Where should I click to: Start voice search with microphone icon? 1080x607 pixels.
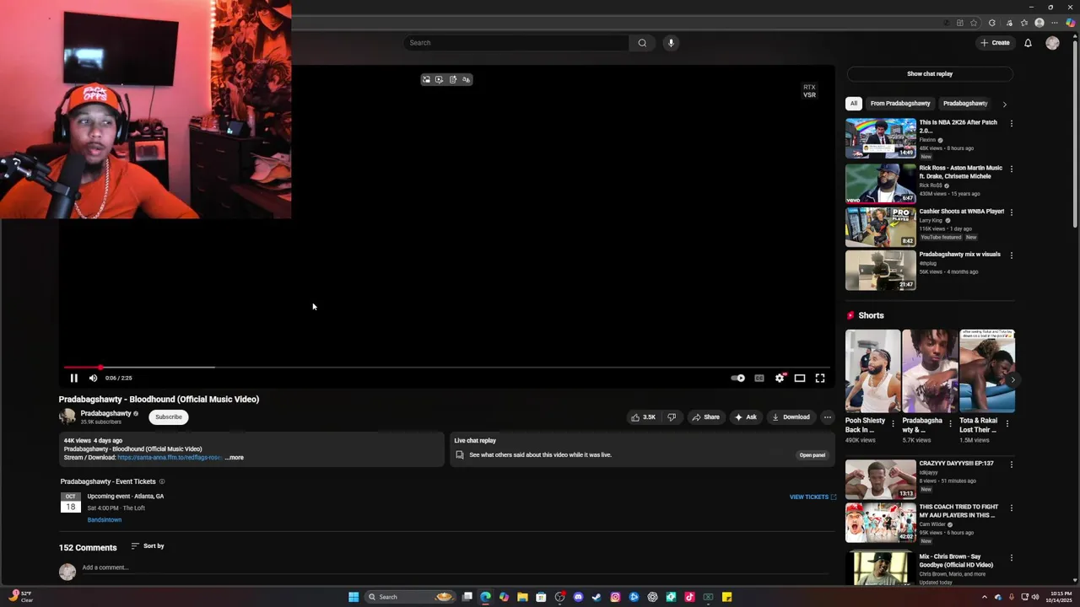tap(671, 43)
